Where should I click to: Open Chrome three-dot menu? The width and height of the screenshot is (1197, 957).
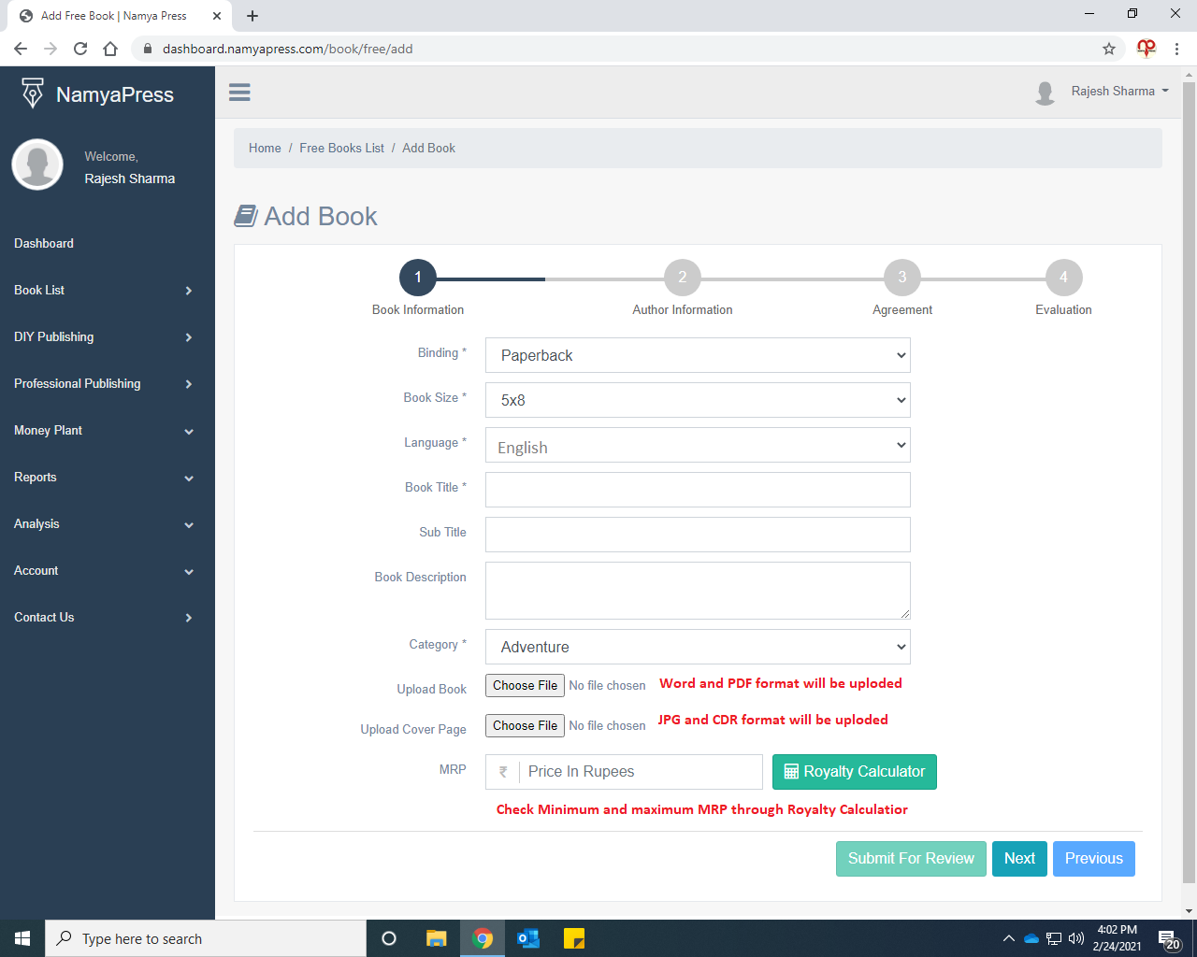[x=1176, y=49]
